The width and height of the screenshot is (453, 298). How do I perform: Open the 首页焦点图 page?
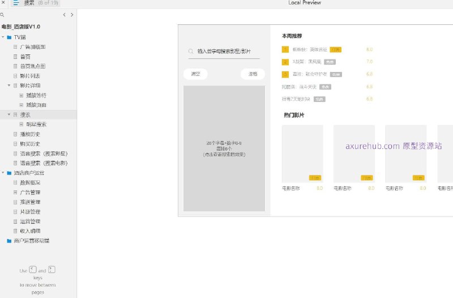tap(33, 66)
